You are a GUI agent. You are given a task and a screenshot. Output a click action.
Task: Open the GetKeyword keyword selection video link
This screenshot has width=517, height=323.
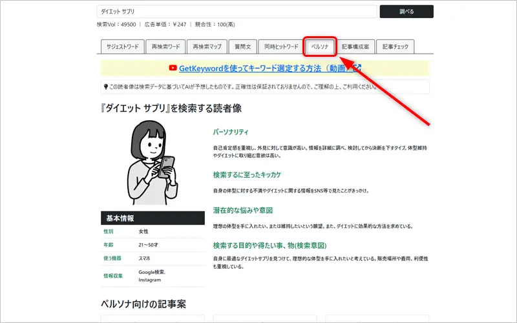coord(264,68)
